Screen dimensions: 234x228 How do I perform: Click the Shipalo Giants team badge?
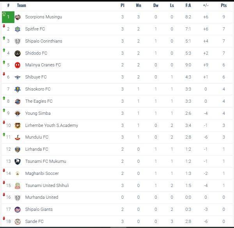click(x=18, y=210)
